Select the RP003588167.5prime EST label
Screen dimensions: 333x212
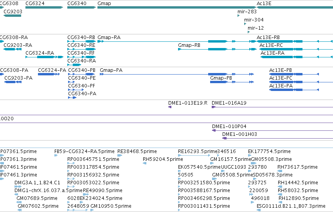pyautogui.click(x=204, y=191)
